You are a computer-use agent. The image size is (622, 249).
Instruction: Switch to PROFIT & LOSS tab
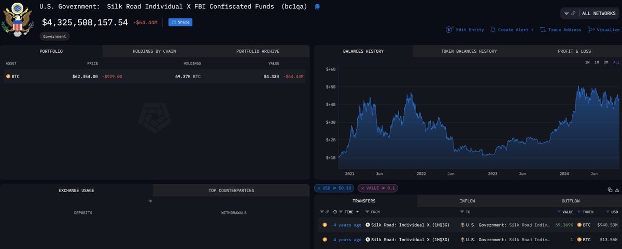pyautogui.click(x=574, y=51)
